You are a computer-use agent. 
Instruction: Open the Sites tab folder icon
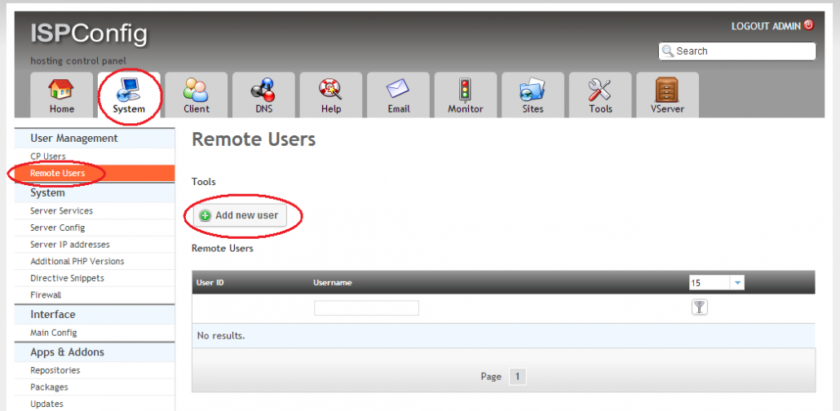[x=533, y=89]
